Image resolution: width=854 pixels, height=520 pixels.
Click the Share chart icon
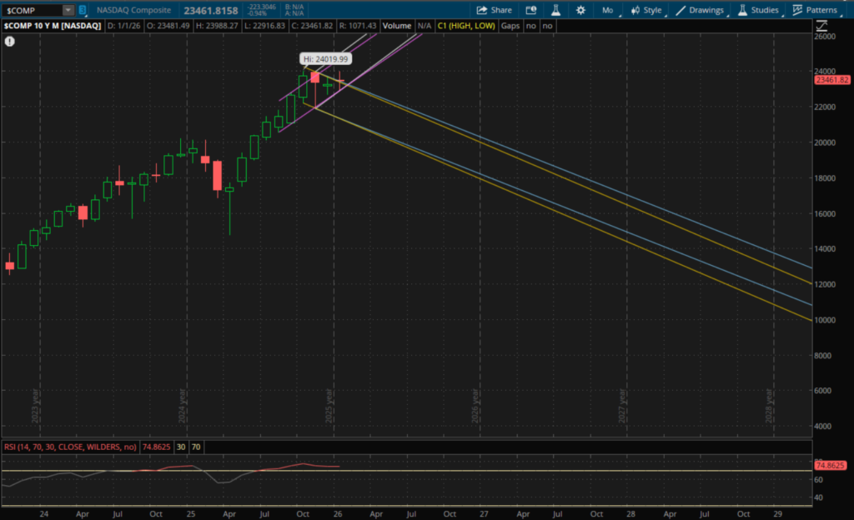pos(494,10)
